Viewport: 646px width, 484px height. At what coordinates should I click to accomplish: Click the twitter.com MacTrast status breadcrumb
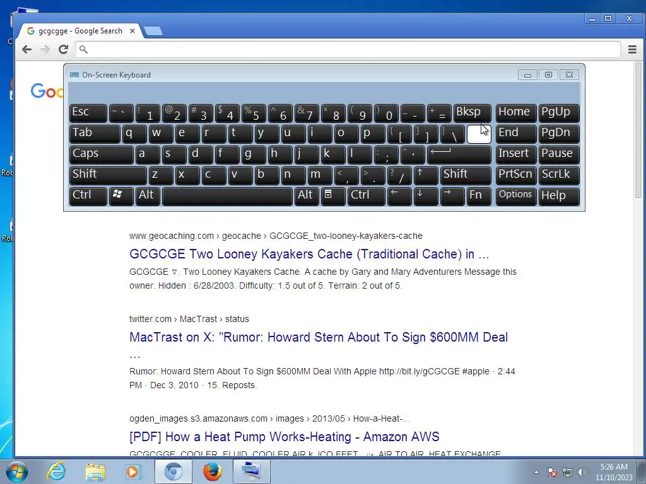click(189, 319)
